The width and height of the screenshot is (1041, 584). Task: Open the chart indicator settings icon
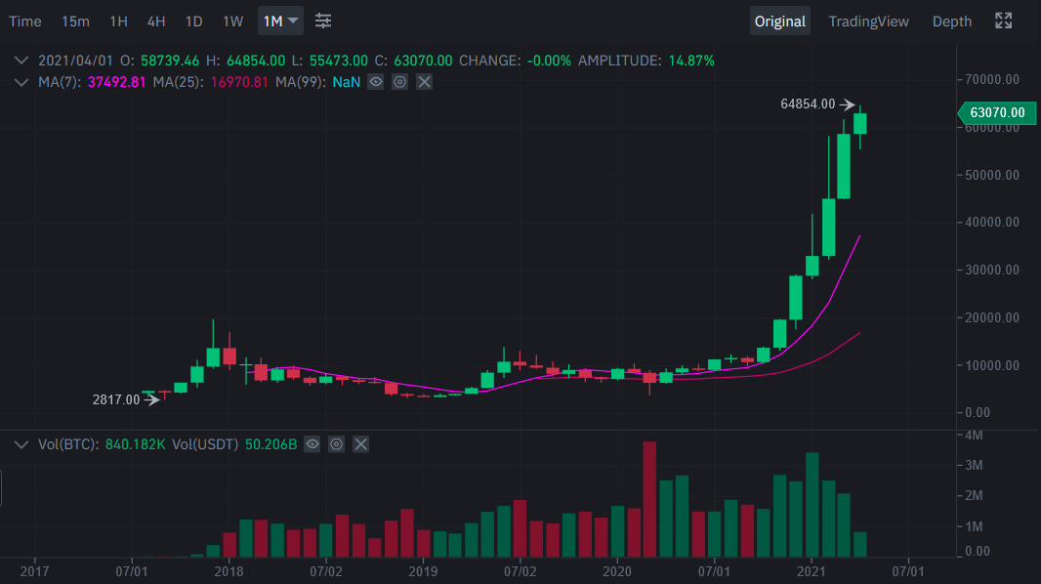(x=322, y=21)
